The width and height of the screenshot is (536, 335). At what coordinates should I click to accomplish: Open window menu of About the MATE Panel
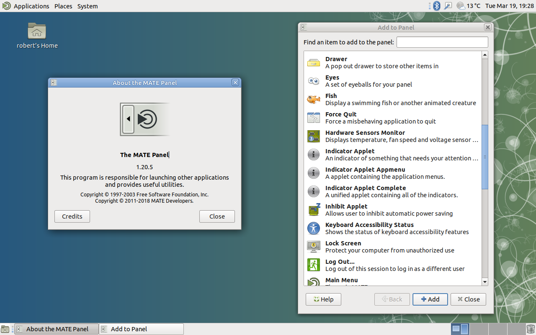click(53, 82)
